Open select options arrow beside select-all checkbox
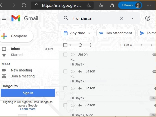Image resolution: width=156 pixels, height=117 pixels. (x=70, y=45)
